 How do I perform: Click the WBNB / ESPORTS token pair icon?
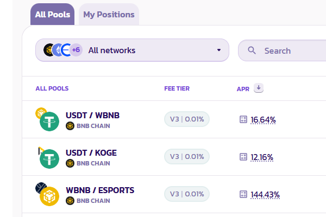click(47, 195)
